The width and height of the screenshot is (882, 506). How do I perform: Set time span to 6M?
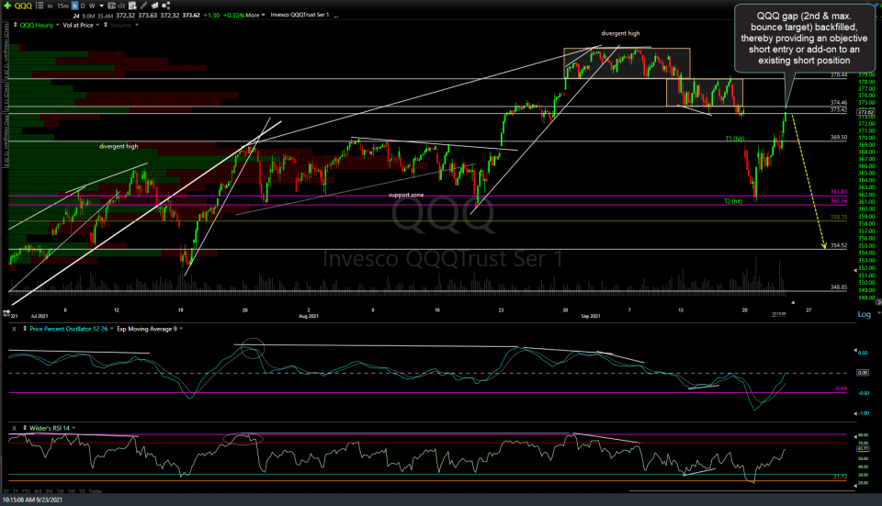(38, 491)
